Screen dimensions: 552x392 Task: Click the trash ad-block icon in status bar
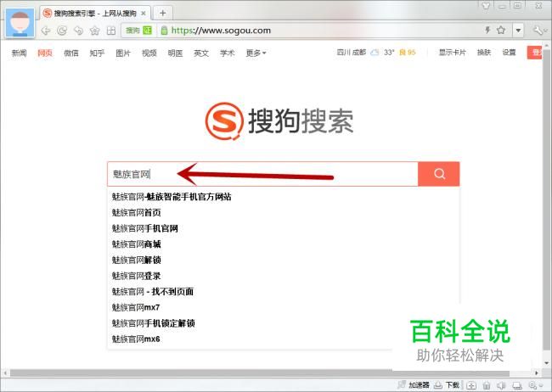pos(487,385)
